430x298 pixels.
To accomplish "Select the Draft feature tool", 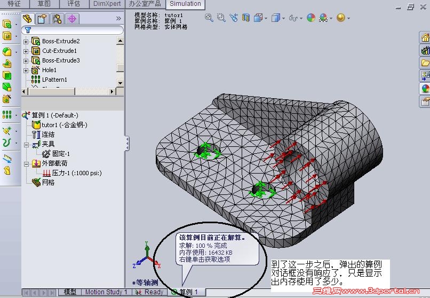I will (7, 87).
